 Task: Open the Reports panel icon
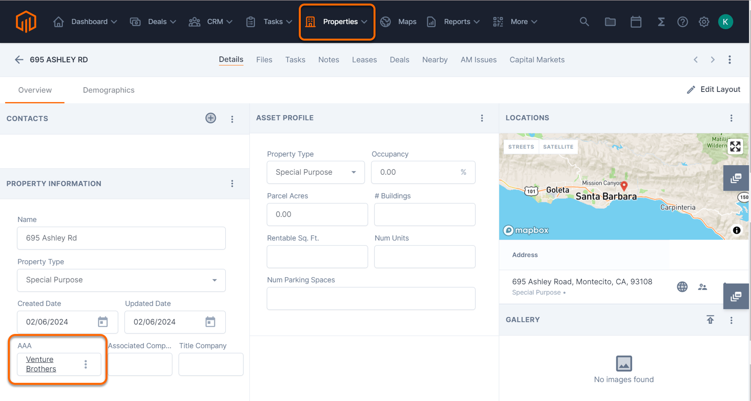[431, 21]
